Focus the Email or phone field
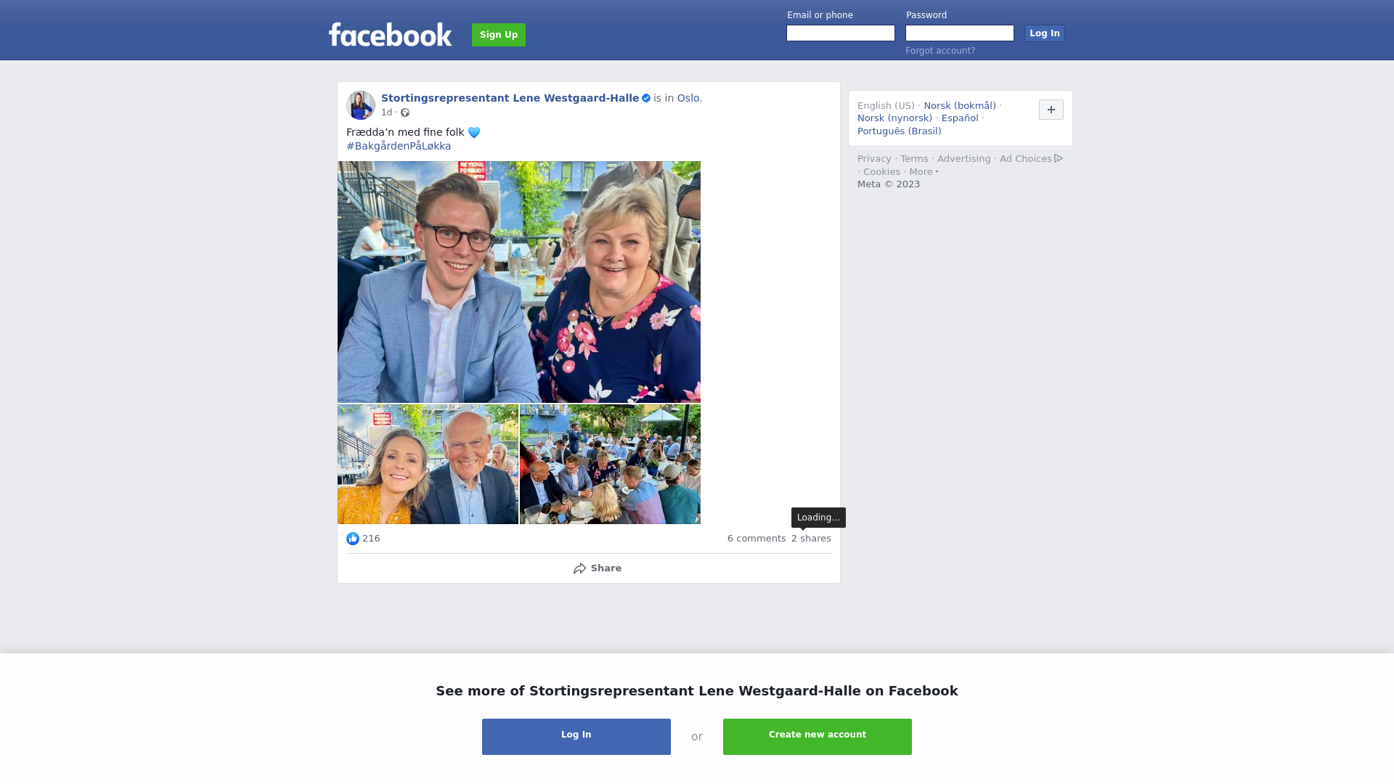Viewport: 1394px width, 784px height. pyautogui.click(x=841, y=33)
